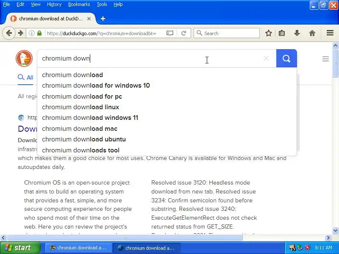Open the Firefox hamburger menu
Screen dimensions: 339x254
pos(330,33)
